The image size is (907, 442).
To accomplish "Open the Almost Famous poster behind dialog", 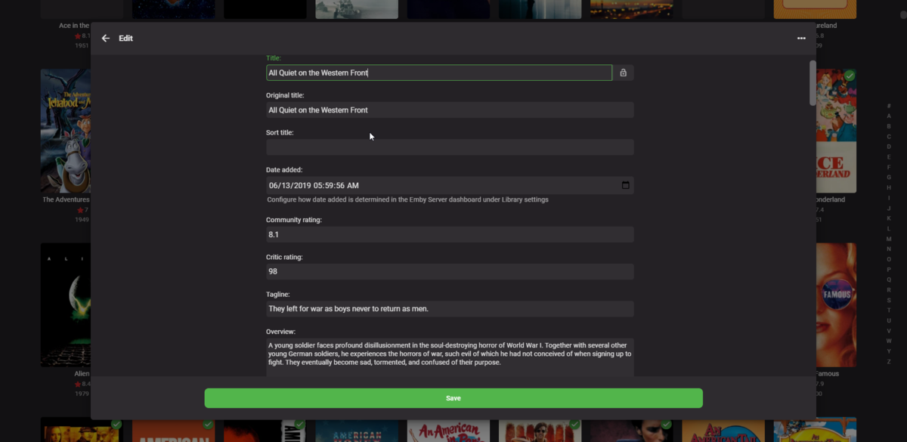I will [x=836, y=304].
